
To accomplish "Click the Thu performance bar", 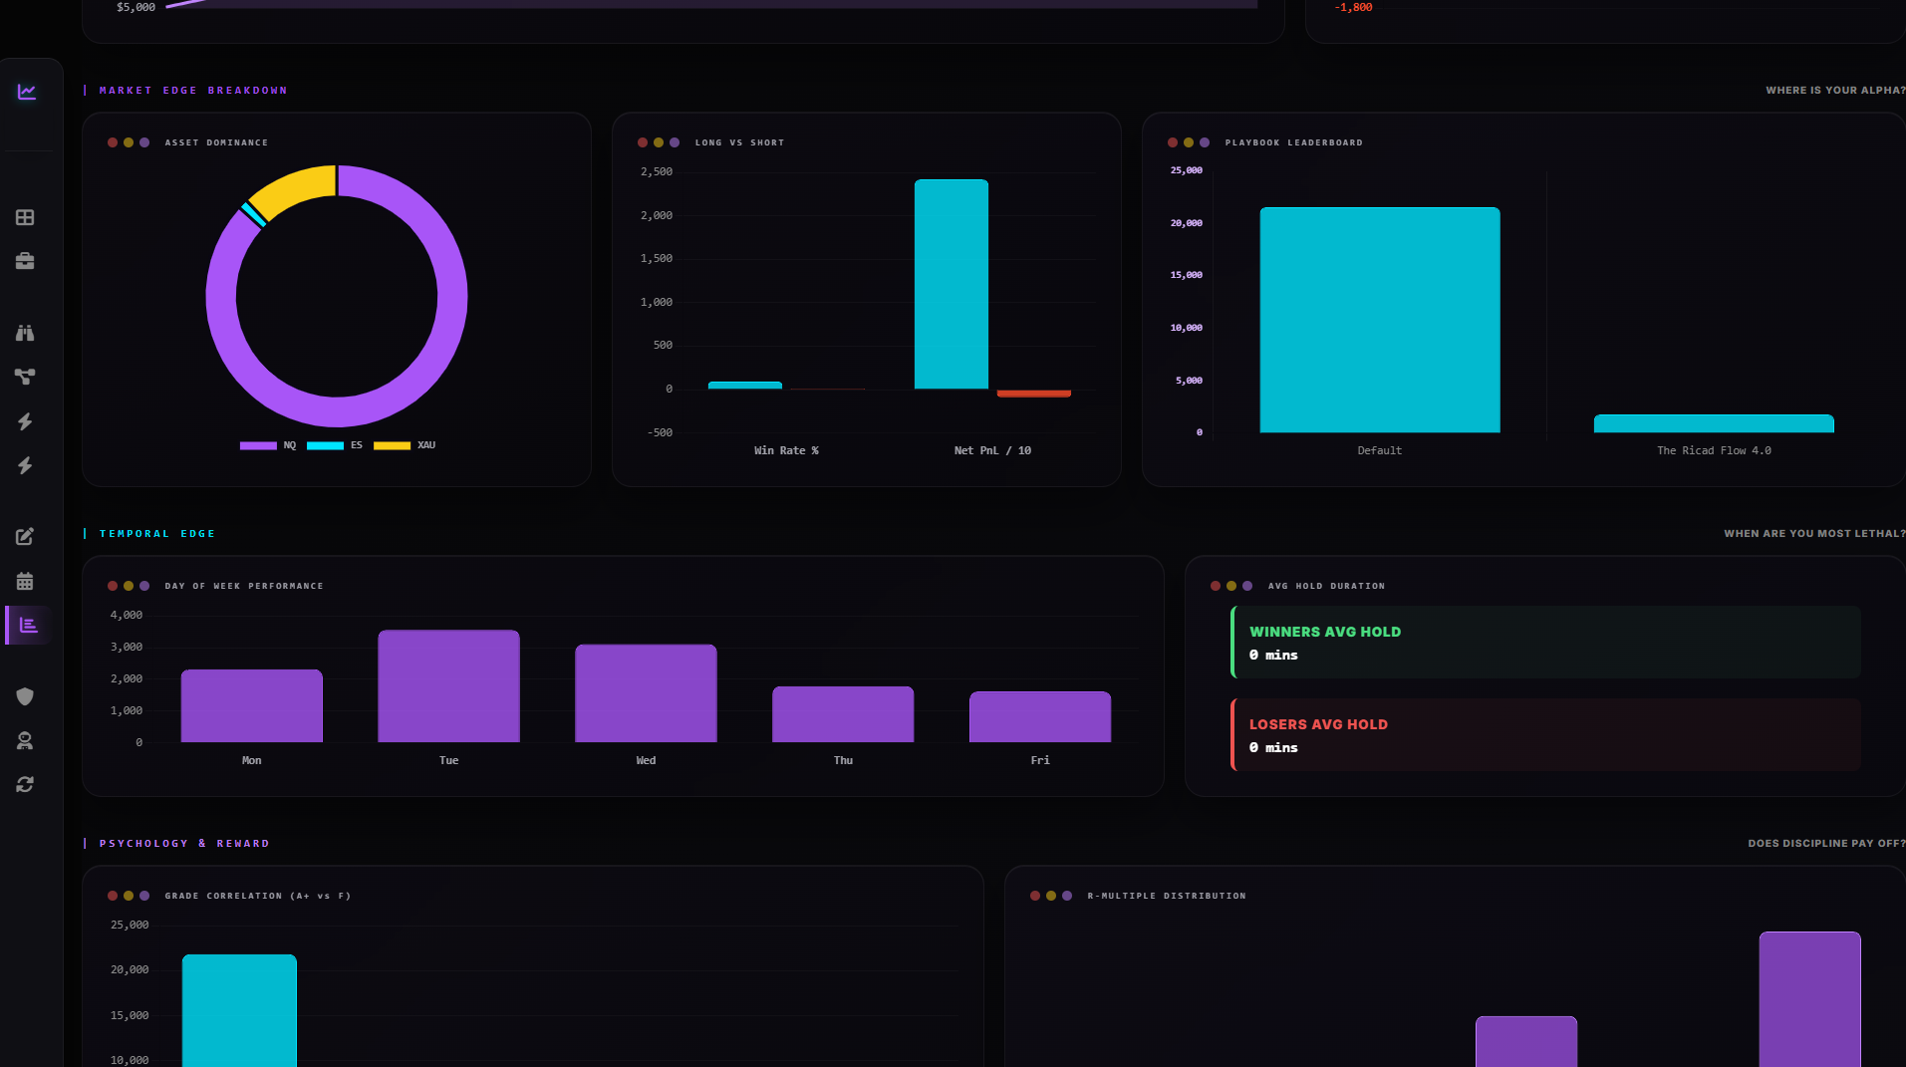I will [843, 714].
